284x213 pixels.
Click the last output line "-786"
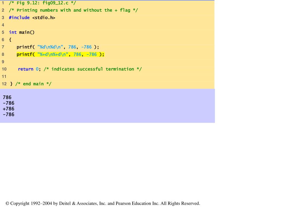(9, 115)
